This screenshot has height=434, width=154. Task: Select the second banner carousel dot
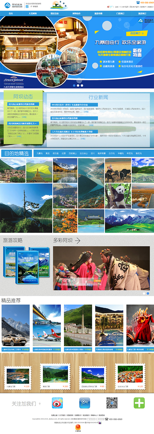78,85
